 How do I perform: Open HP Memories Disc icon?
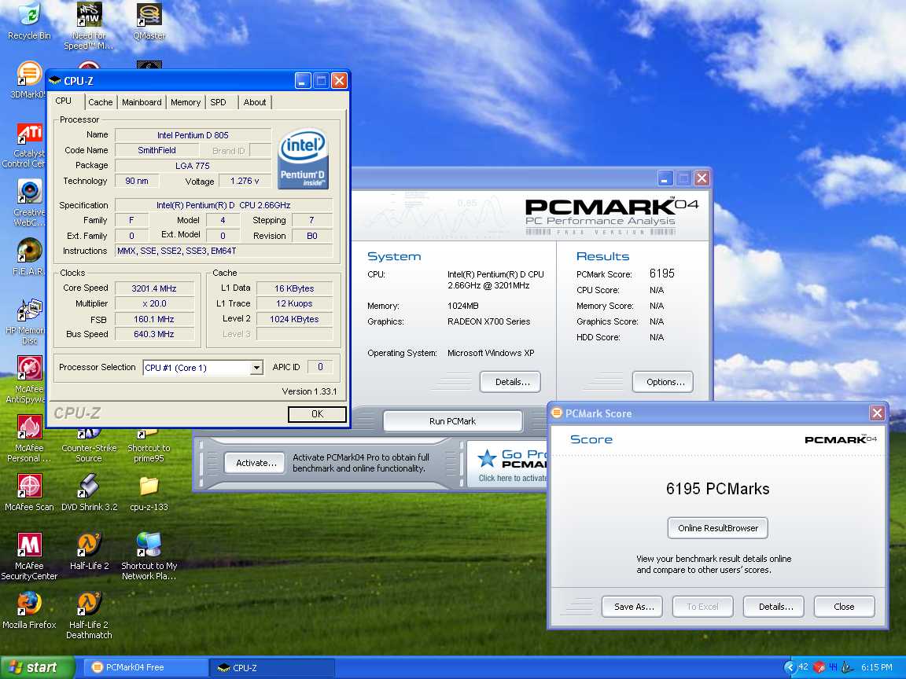coord(29,310)
